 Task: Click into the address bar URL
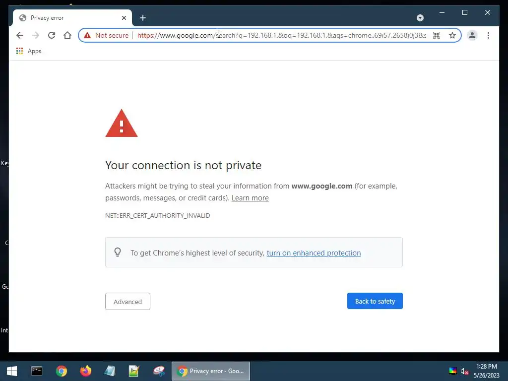[282, 35]
